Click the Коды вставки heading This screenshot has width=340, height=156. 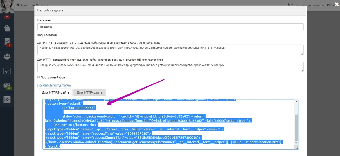click(x=47, y=35)
